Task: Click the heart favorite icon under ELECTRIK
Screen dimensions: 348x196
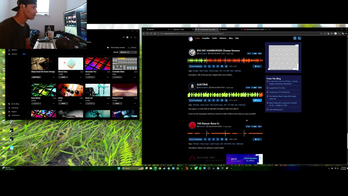Action: click(217, 100)
